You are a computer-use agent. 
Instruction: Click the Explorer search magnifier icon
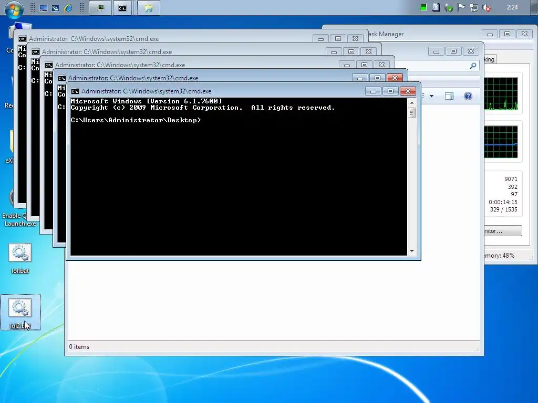pyautogui.click(x=473, y=66)
